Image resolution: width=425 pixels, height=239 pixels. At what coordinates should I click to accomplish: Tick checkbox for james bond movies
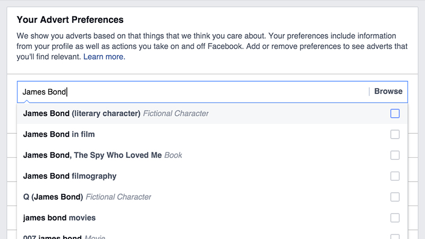pos(395,218)
